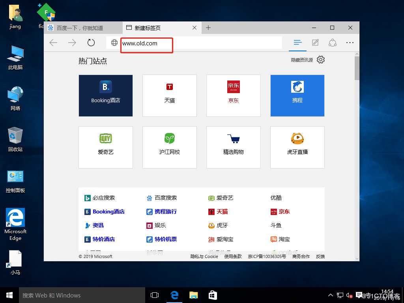
Task: Expand hidden system tray icons chevron
Action: (330, 295)
